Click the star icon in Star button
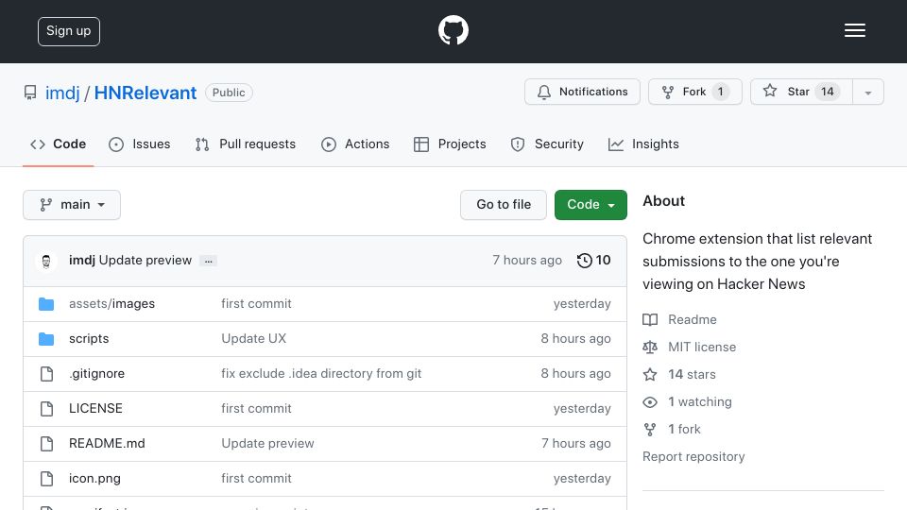The width and height of the screenshot is (907, 510). click(x=769, y=91)
